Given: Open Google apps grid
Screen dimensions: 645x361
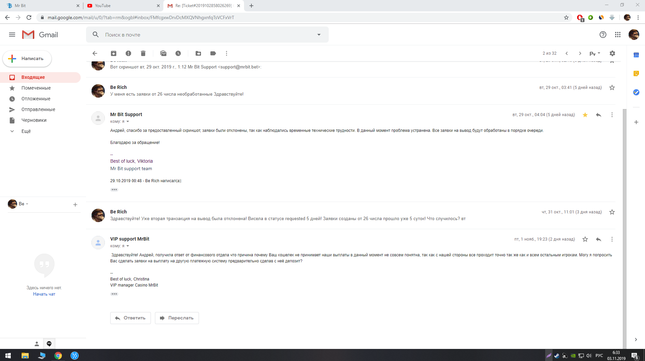Looking at the screenshot, I should [618, 35].
